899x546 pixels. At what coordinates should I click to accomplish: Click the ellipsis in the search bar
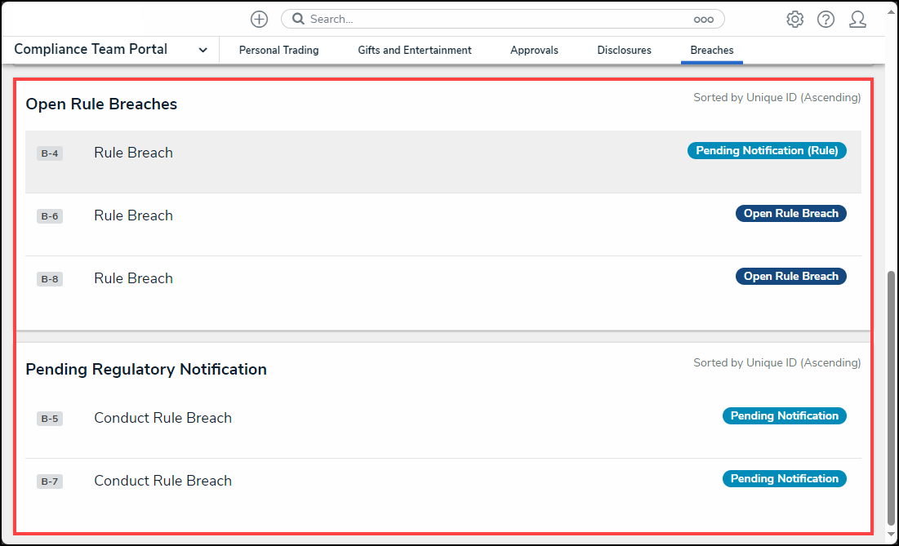click(703, 20)
